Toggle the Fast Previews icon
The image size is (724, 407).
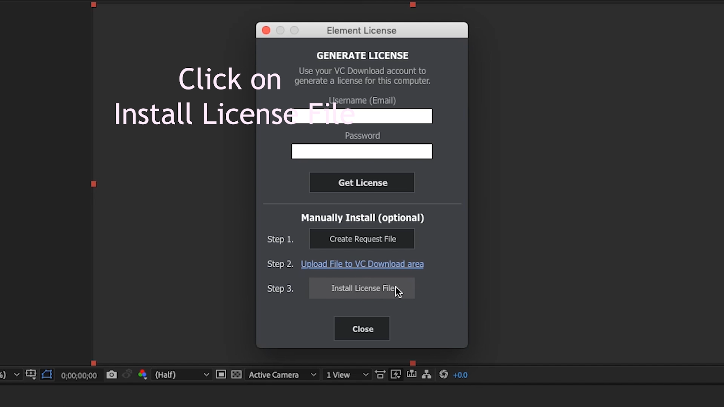tap(396, 374)
